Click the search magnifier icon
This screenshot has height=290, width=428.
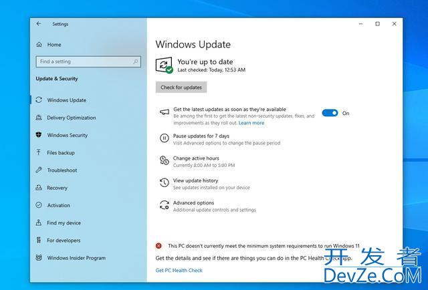(x=136, y=61)
